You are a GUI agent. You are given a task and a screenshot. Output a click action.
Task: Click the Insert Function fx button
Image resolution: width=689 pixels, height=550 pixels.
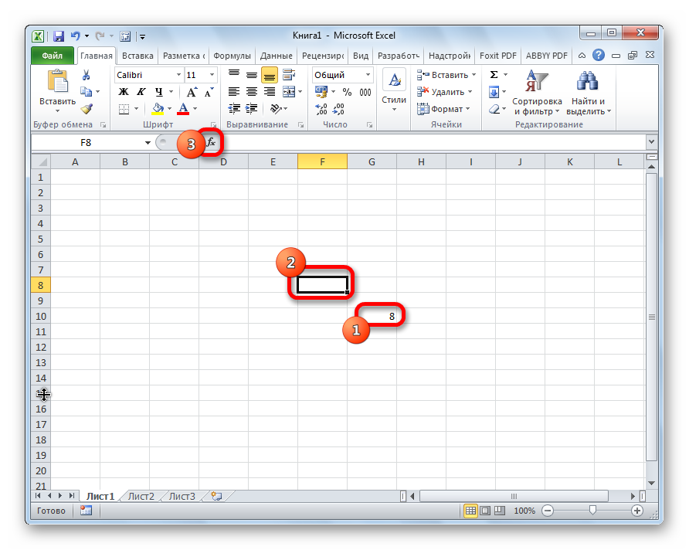(x=212, y=142)
